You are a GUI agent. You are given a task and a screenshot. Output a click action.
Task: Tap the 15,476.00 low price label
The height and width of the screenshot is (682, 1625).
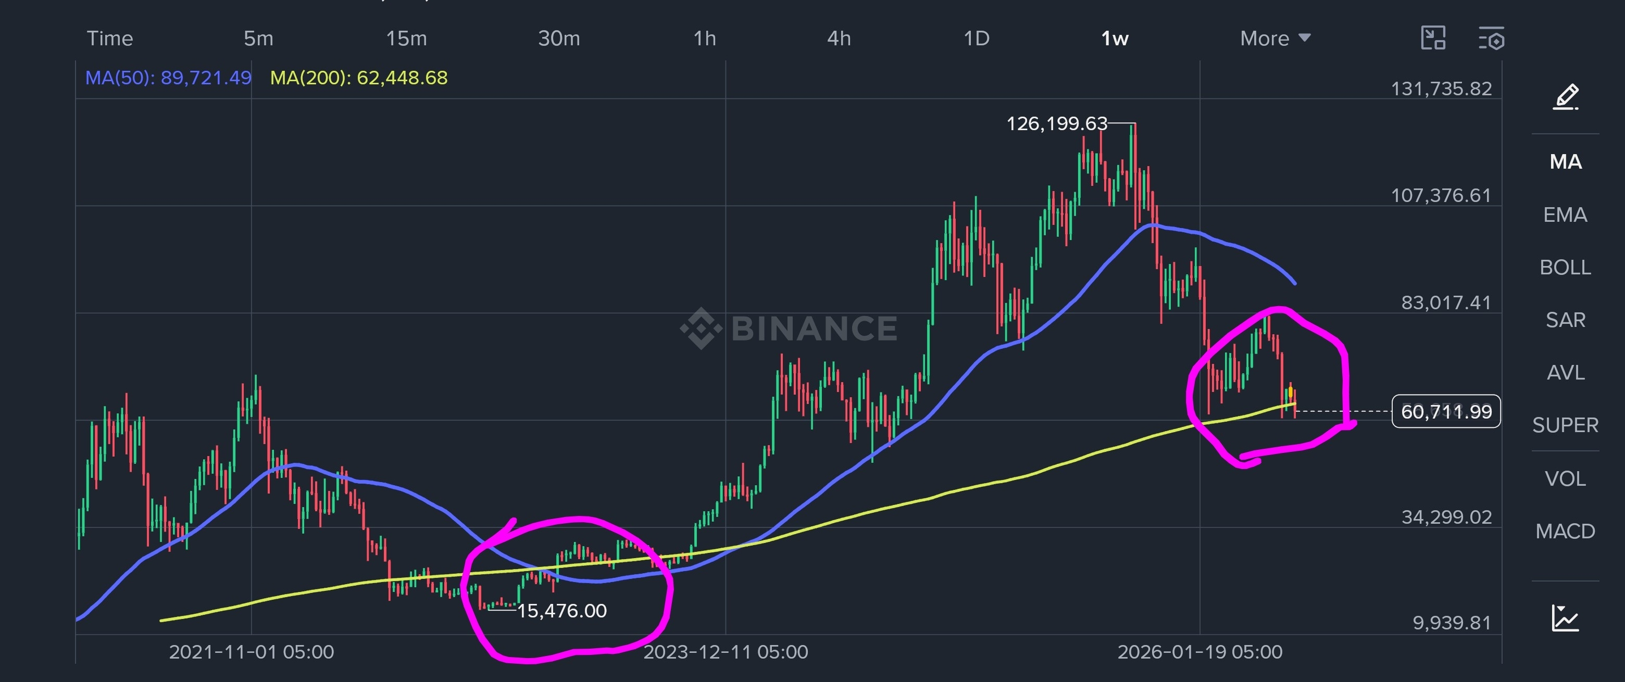tap(561, 611)
